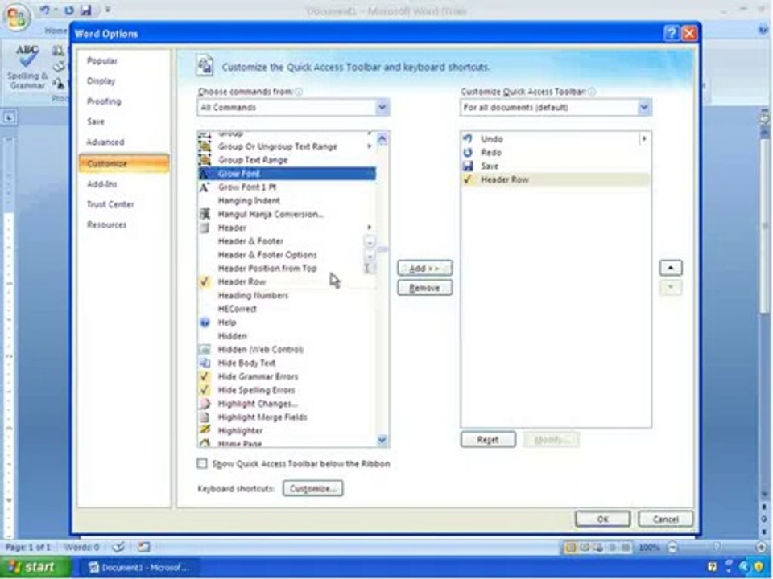773x579 pixels.
Task: Select Hide Spelling Errors check item
Action: [x=287, y=390]
